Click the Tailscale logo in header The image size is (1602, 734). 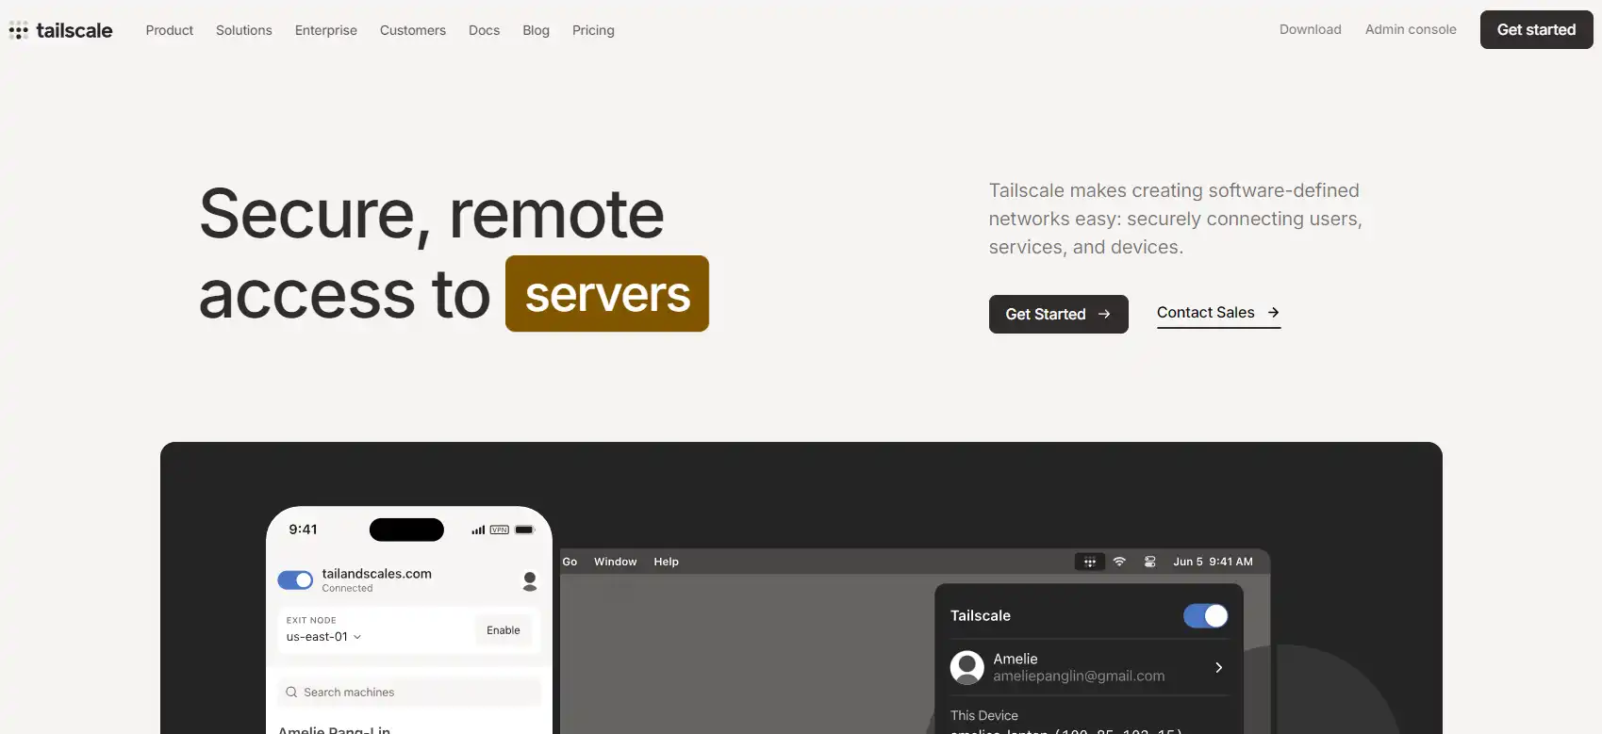[60, 30]
